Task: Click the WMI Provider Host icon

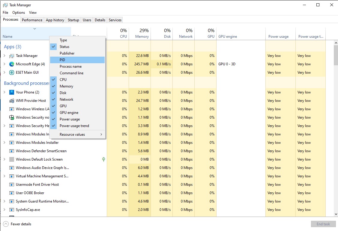Action: (x=12, y=101)
